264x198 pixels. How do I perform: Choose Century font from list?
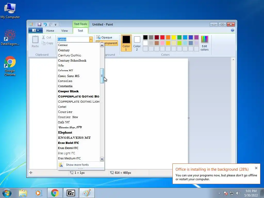point(79,50)
